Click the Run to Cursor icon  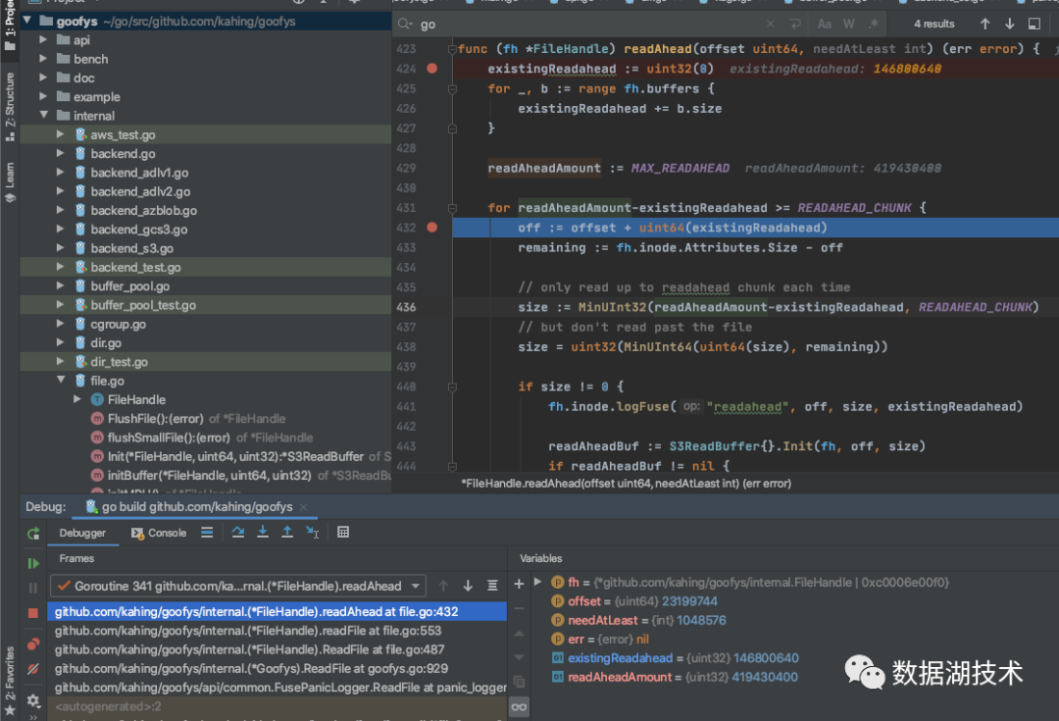click(312, 533)
